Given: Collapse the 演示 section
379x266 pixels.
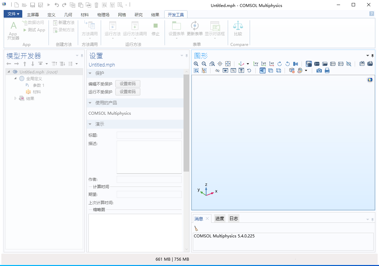Looking at the screenshot, I should coord(90,124).
